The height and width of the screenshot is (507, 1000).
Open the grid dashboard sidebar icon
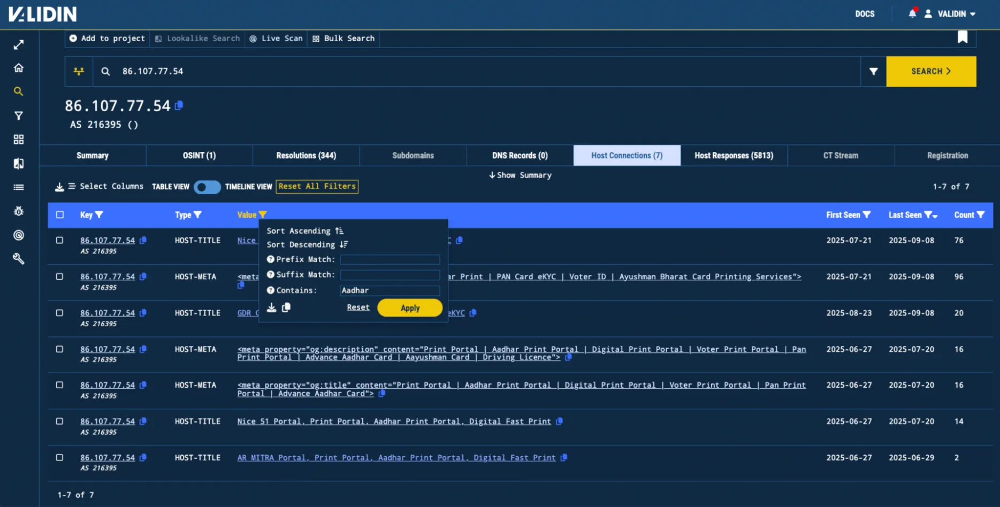(x=19, y=140)
